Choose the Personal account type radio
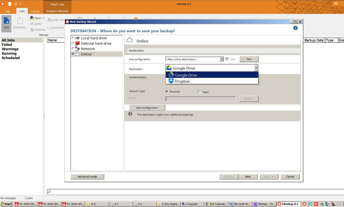The image size is (344, 207). click(167, 92)
